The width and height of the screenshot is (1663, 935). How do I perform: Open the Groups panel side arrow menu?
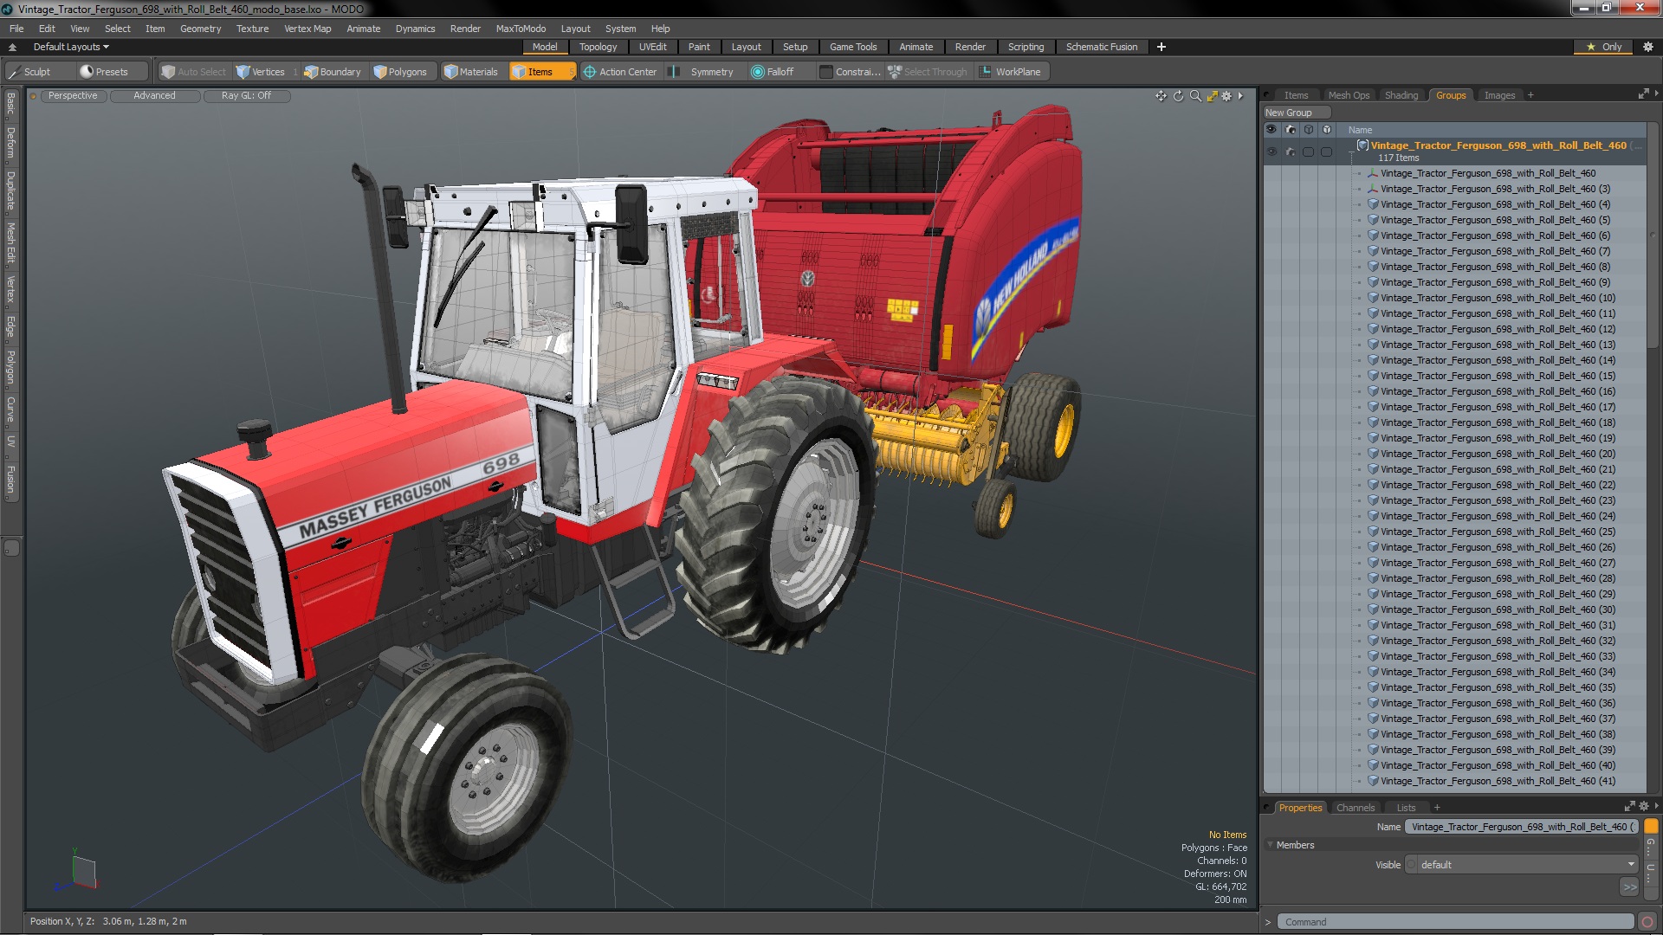coord(1656,93)
